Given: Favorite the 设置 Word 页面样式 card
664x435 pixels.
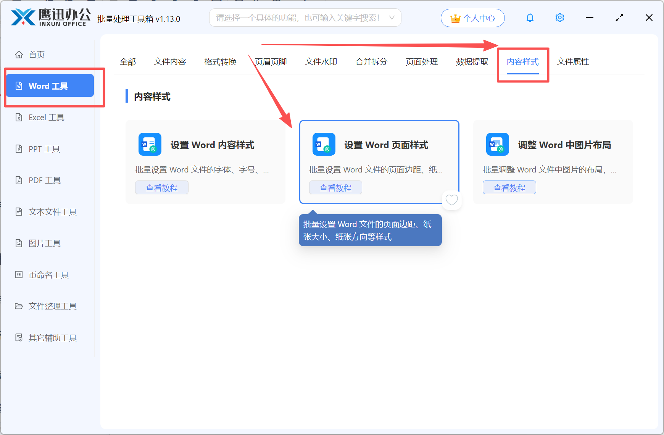Looking at the screenshot, I should coord(451,200).
